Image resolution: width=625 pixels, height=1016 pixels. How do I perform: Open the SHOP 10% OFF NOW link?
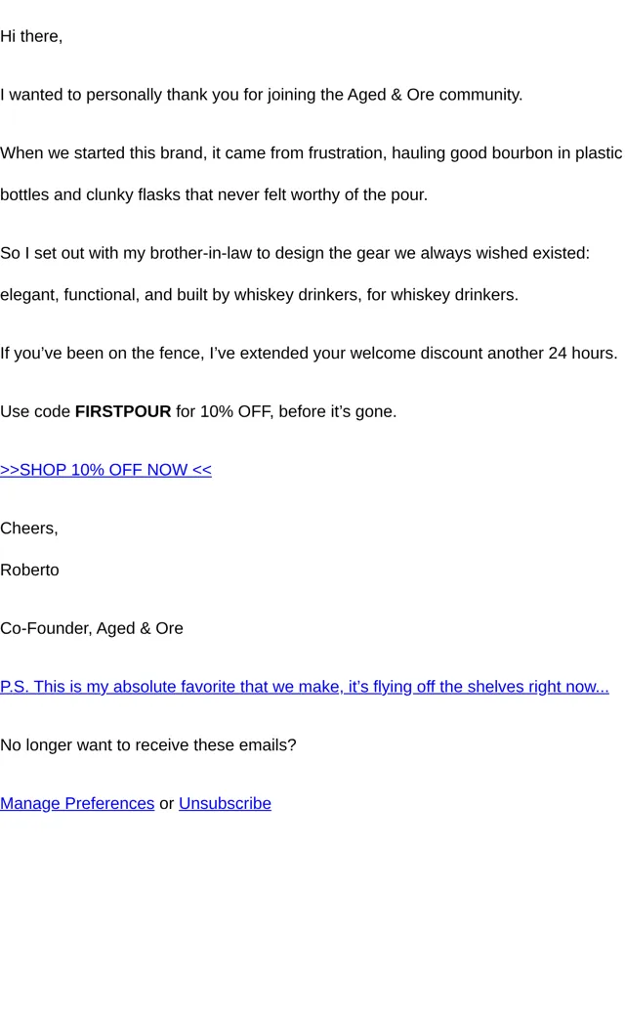[x=105, y=470]
